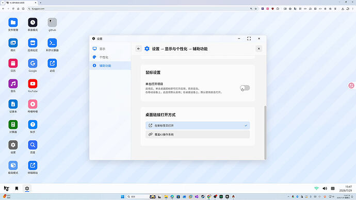This screenshot has height=200, width=356.
Task: Go back with the settings back arrow
Action: 138,49
